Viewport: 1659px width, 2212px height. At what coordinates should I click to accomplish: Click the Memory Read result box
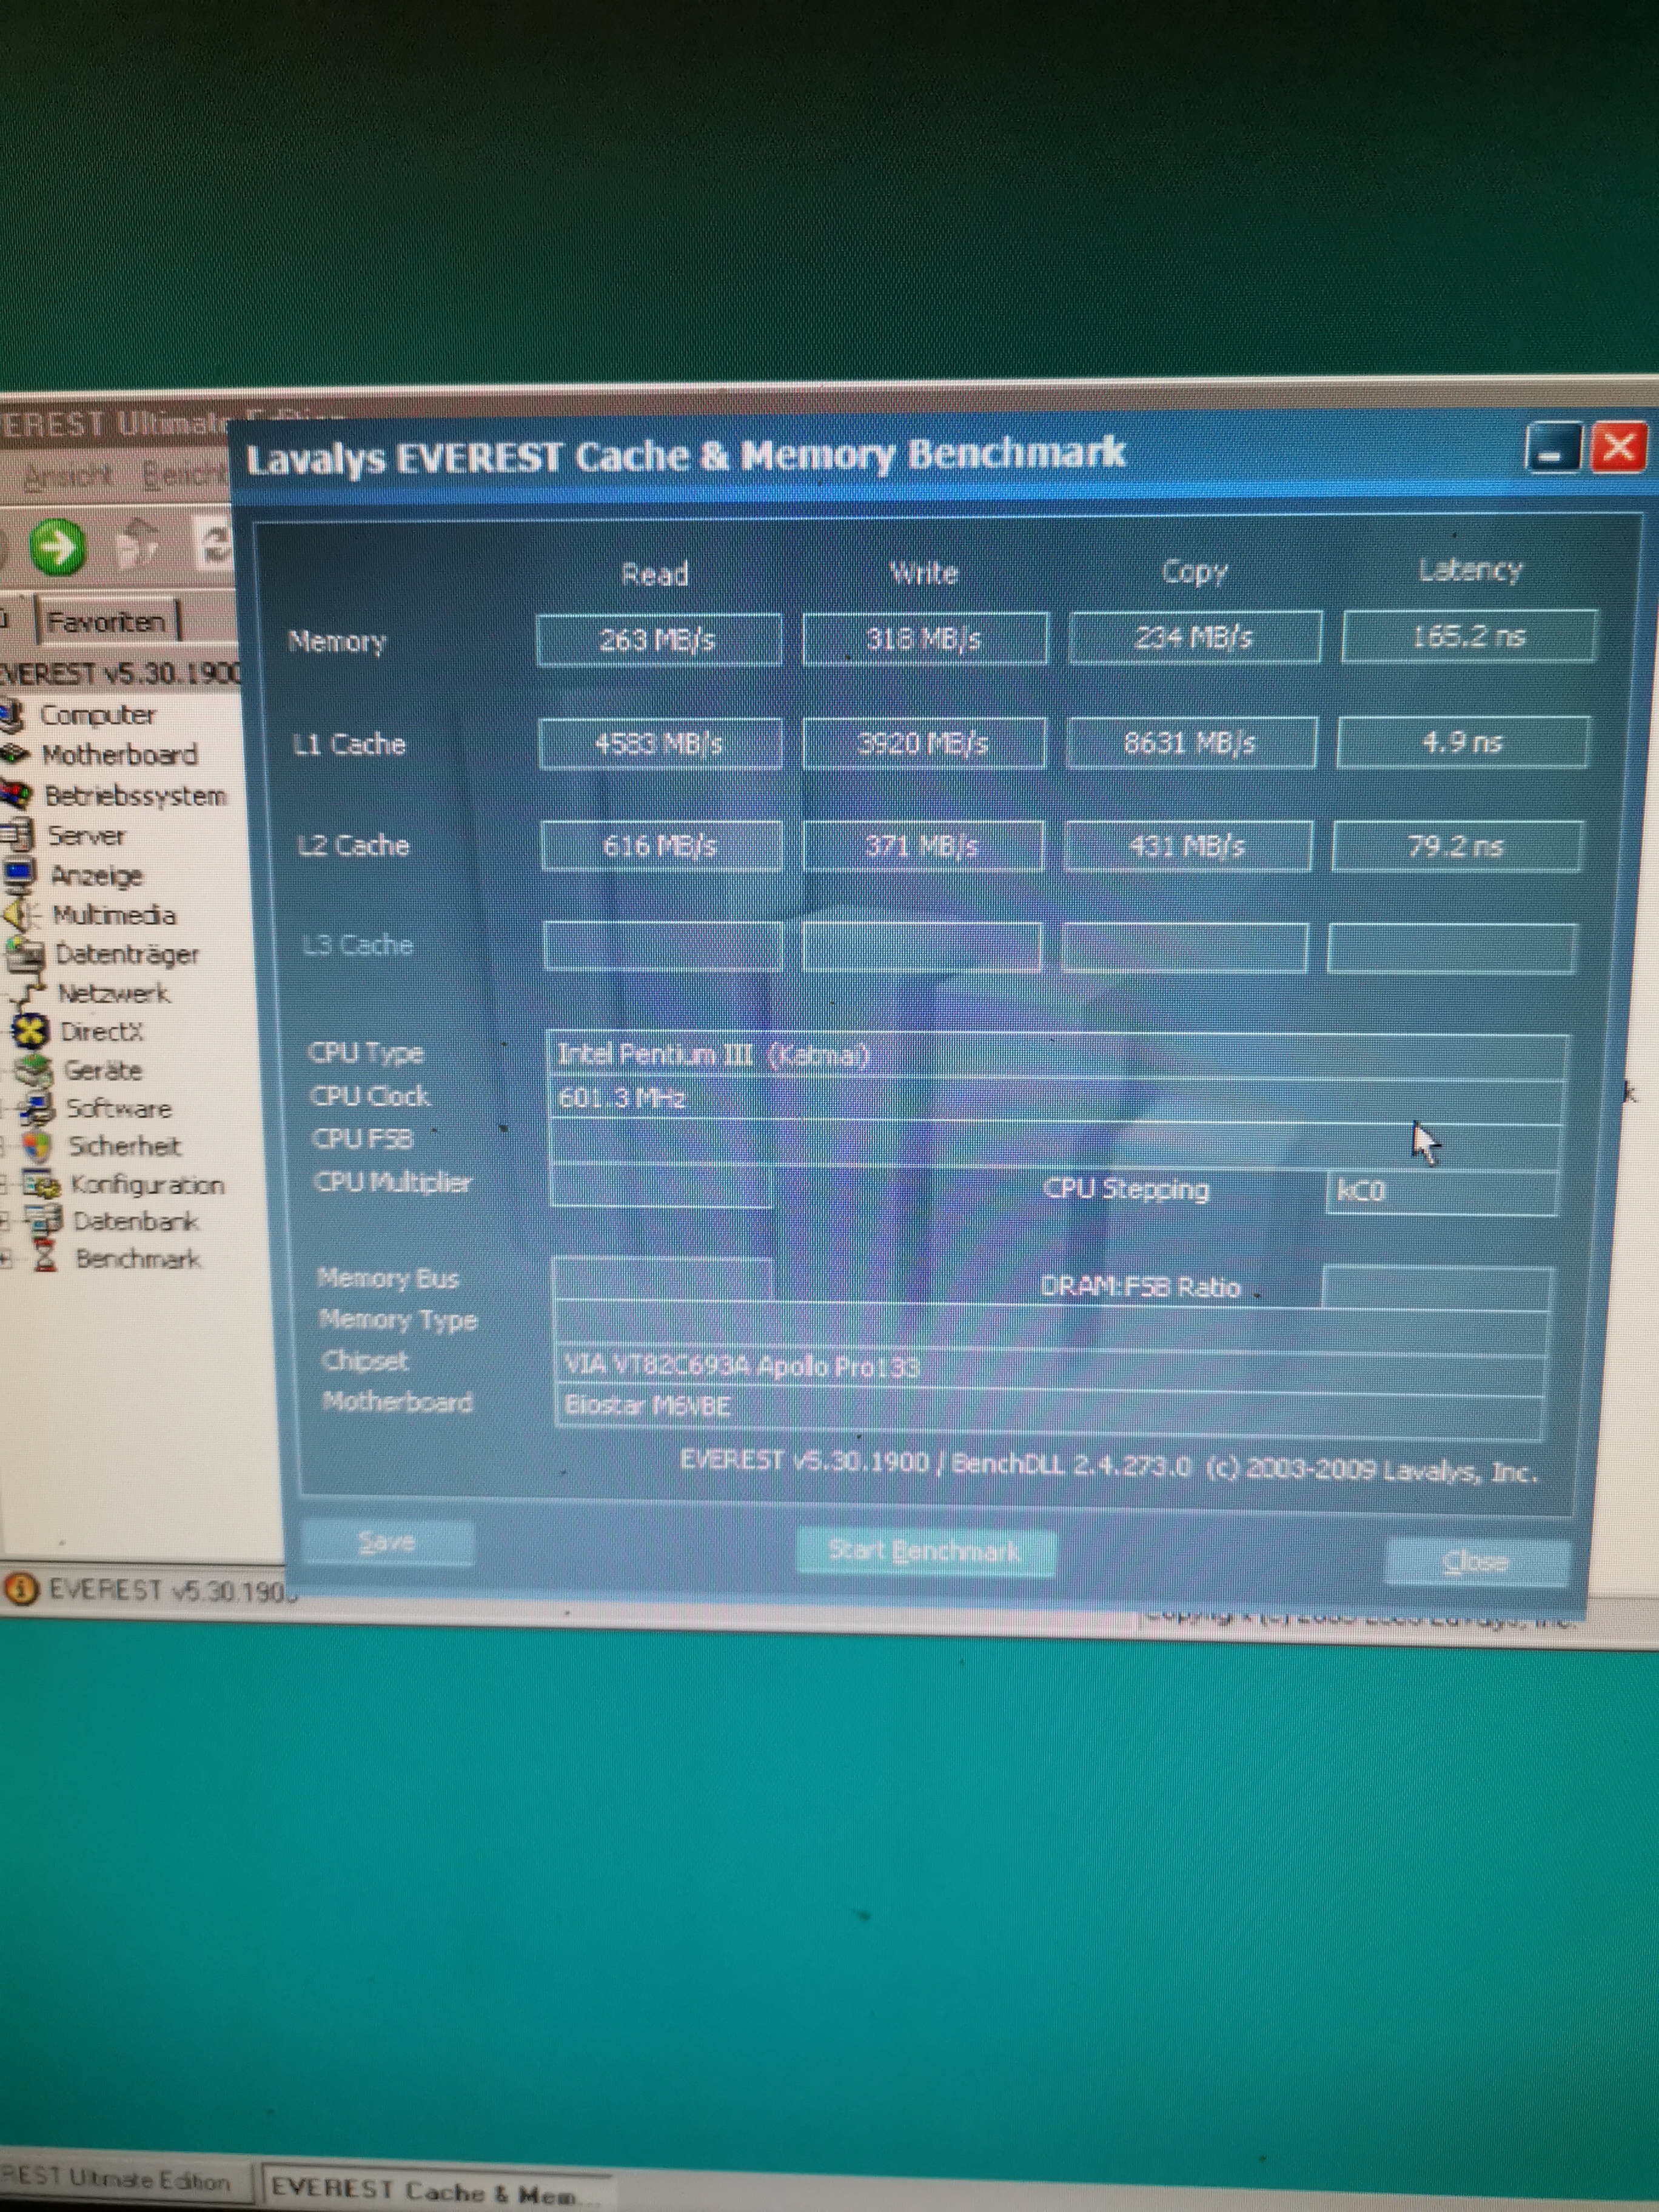click(658, 639)
